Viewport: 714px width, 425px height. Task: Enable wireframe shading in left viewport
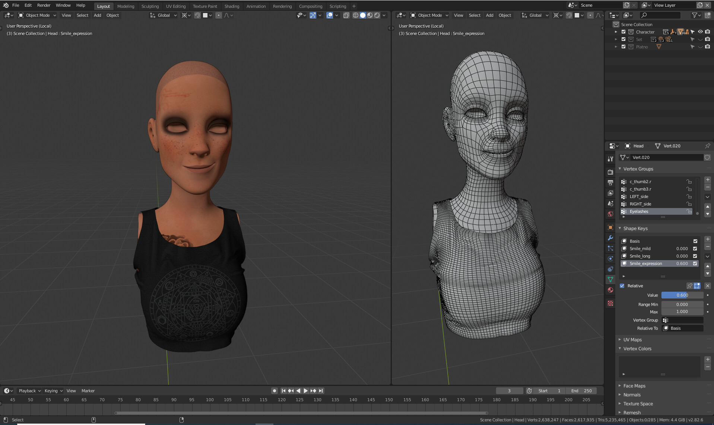click(x=355, y=15)
